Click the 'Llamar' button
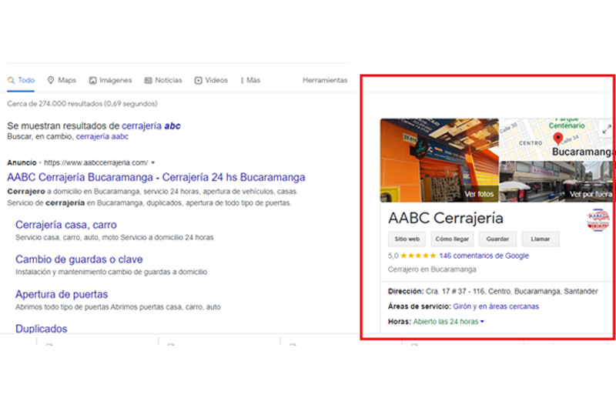Image resolution: width=616 pixels, height=408 pixels. (541, 239)
